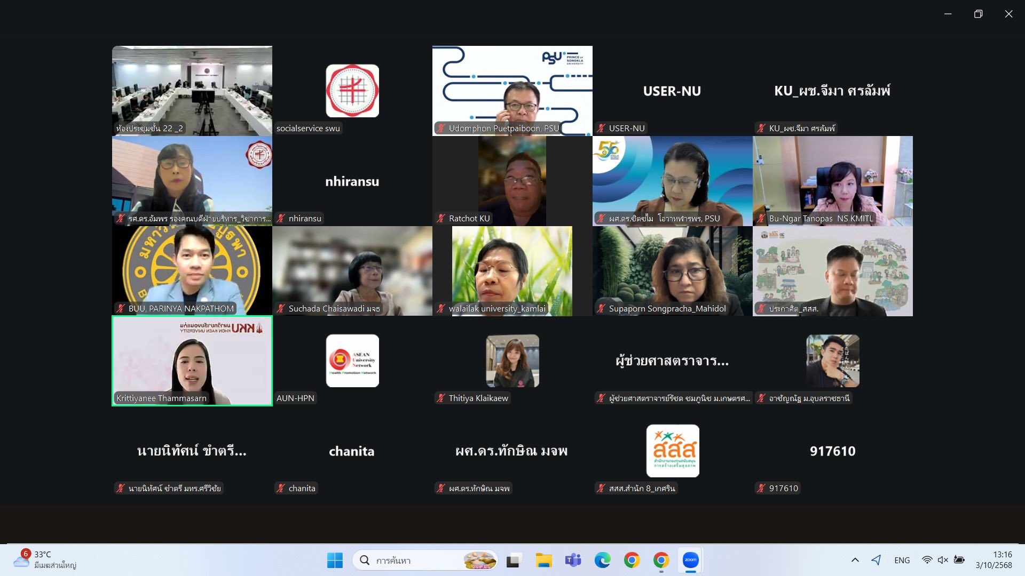The height and width of the screenshot is (576, 1025).
Task: Expand hidden system tray icons chevron
Action: pos(855,560)
